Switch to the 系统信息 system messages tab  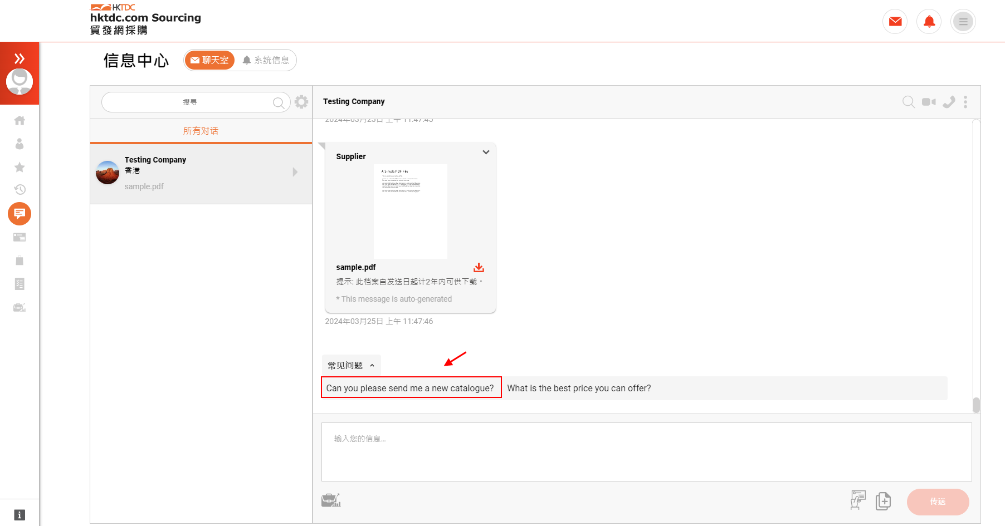(266, 60)
